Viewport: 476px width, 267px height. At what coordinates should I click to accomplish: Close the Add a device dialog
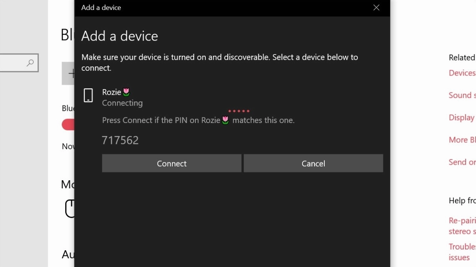376,8
